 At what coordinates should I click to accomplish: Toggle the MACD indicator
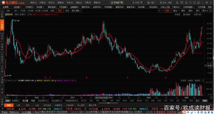[84, 100]
